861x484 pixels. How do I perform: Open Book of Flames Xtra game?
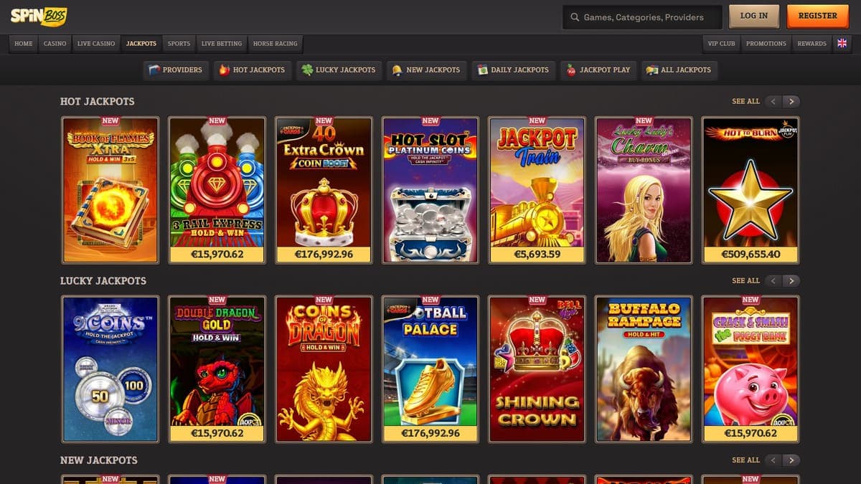(x=110, y=190)
